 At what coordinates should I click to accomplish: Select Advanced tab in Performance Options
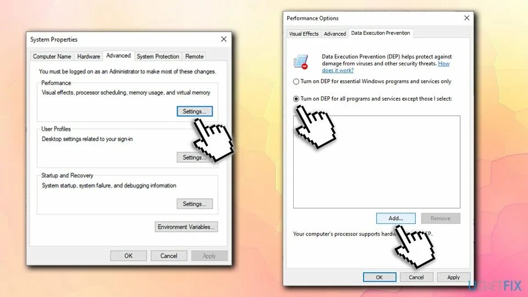tap(335, 34)
